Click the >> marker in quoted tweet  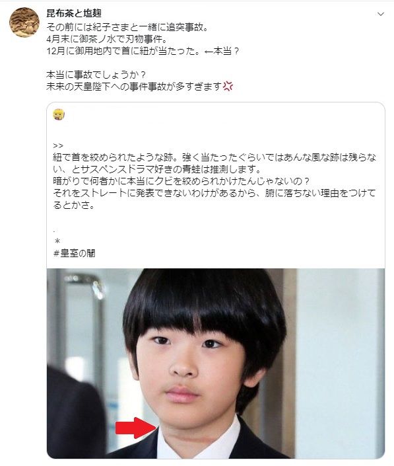(58, 145)
